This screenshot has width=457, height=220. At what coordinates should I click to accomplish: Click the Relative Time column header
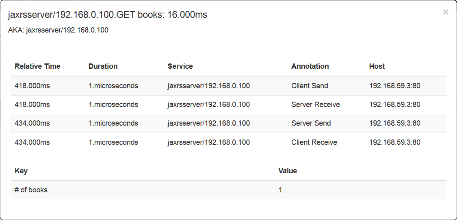click(37, 66)
